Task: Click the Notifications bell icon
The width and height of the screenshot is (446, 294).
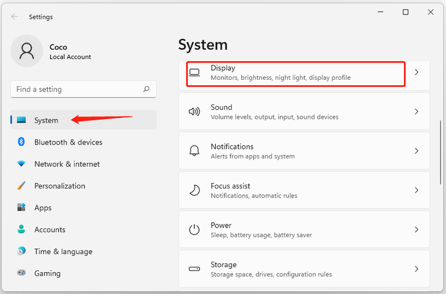Action: (x=195, y=151)
